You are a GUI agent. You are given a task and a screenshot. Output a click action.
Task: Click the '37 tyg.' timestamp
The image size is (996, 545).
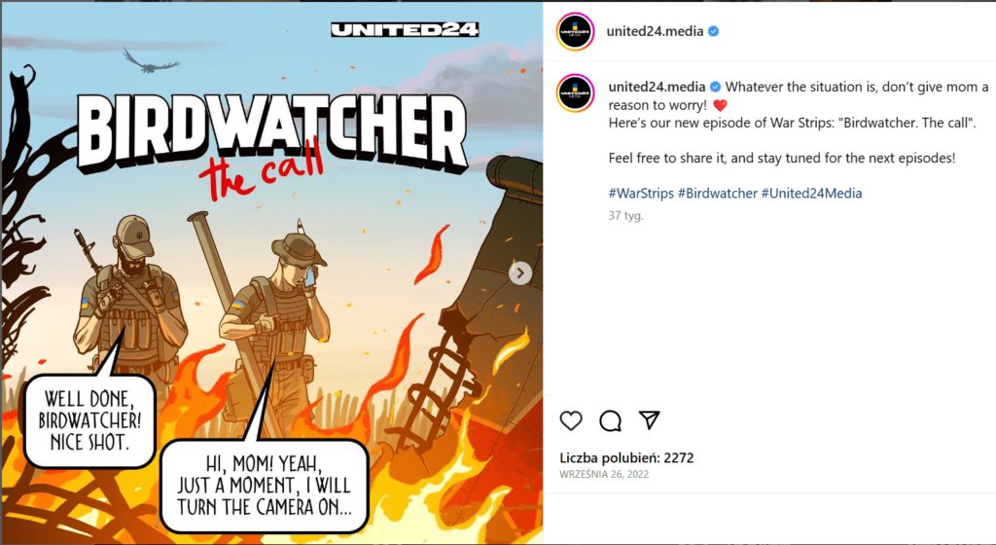pyautogui.click(x=625, y=216)
